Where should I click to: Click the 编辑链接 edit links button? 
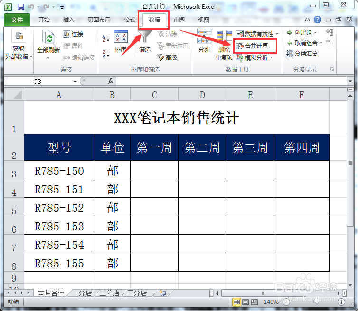[x=78, y=58]
